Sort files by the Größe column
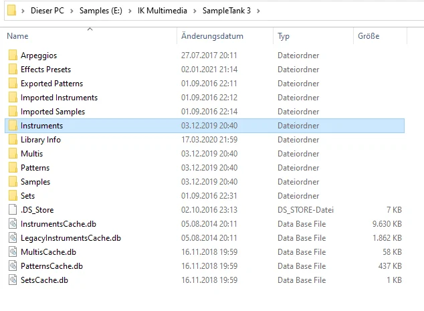The image size is (424, 311). pos(380,35)
